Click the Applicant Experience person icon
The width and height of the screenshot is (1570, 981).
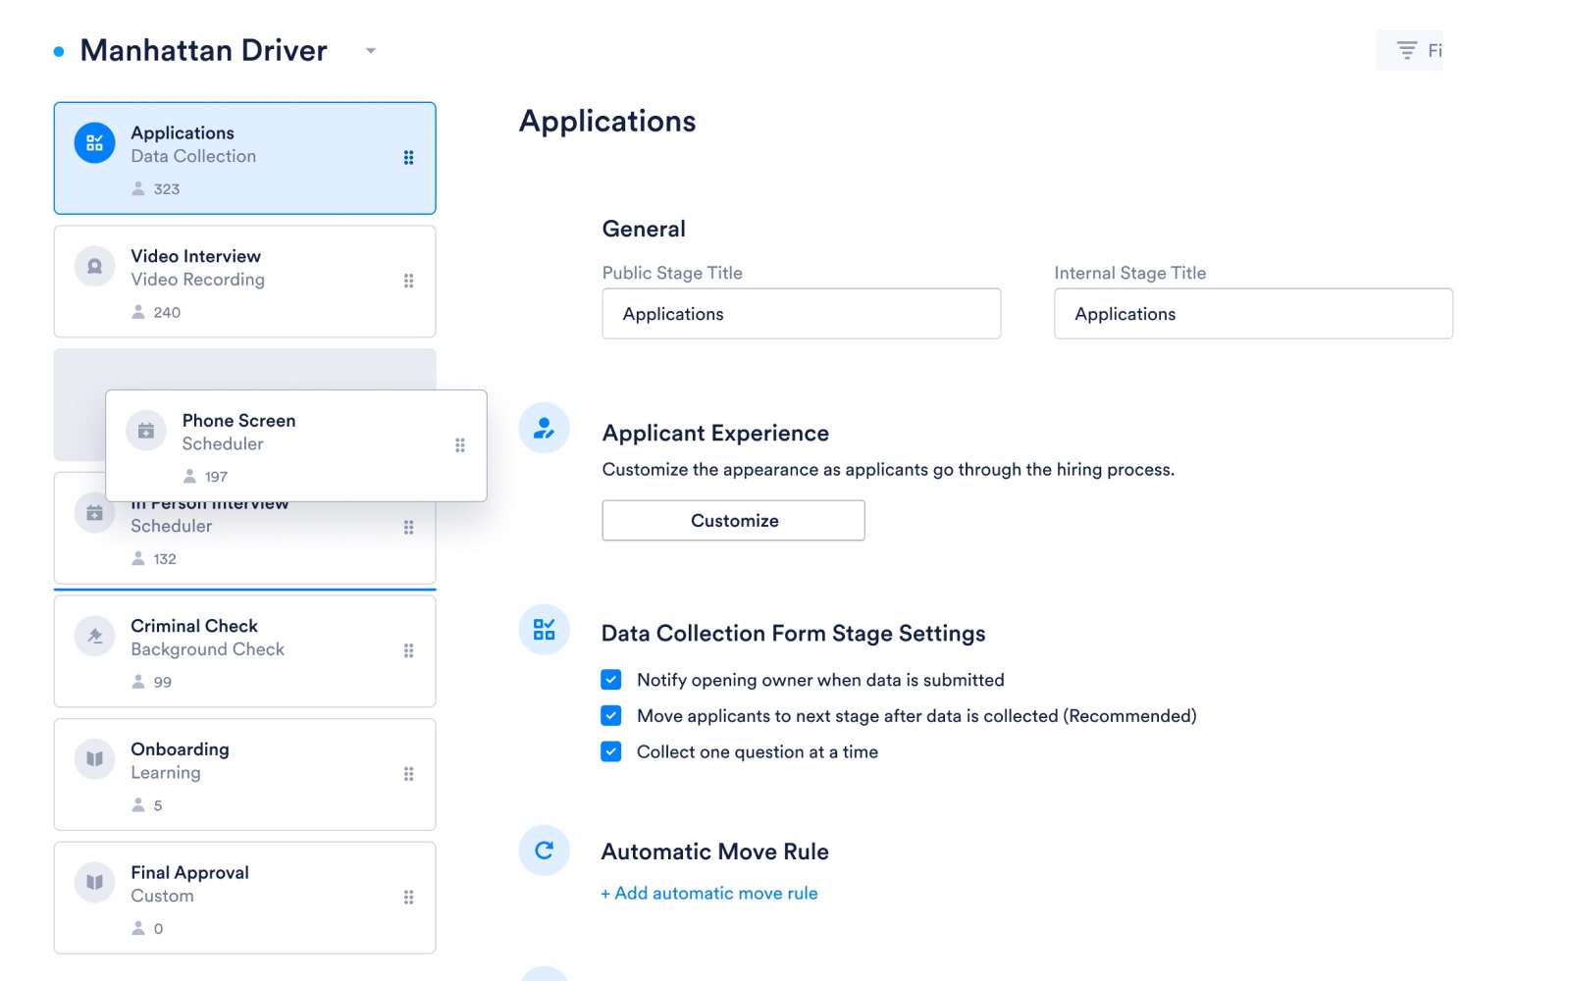tap(544, 428)
